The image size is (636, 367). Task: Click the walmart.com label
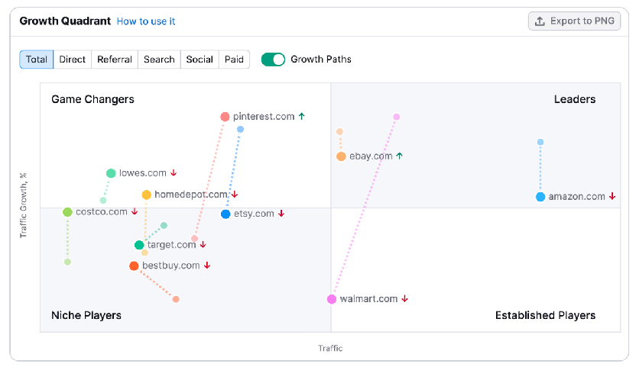pos(368,299)
